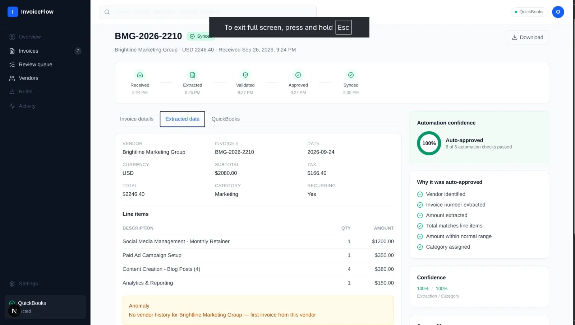575x325 pixels.
Task: Click Amount extracted check icon
Action: click(420, 216)
